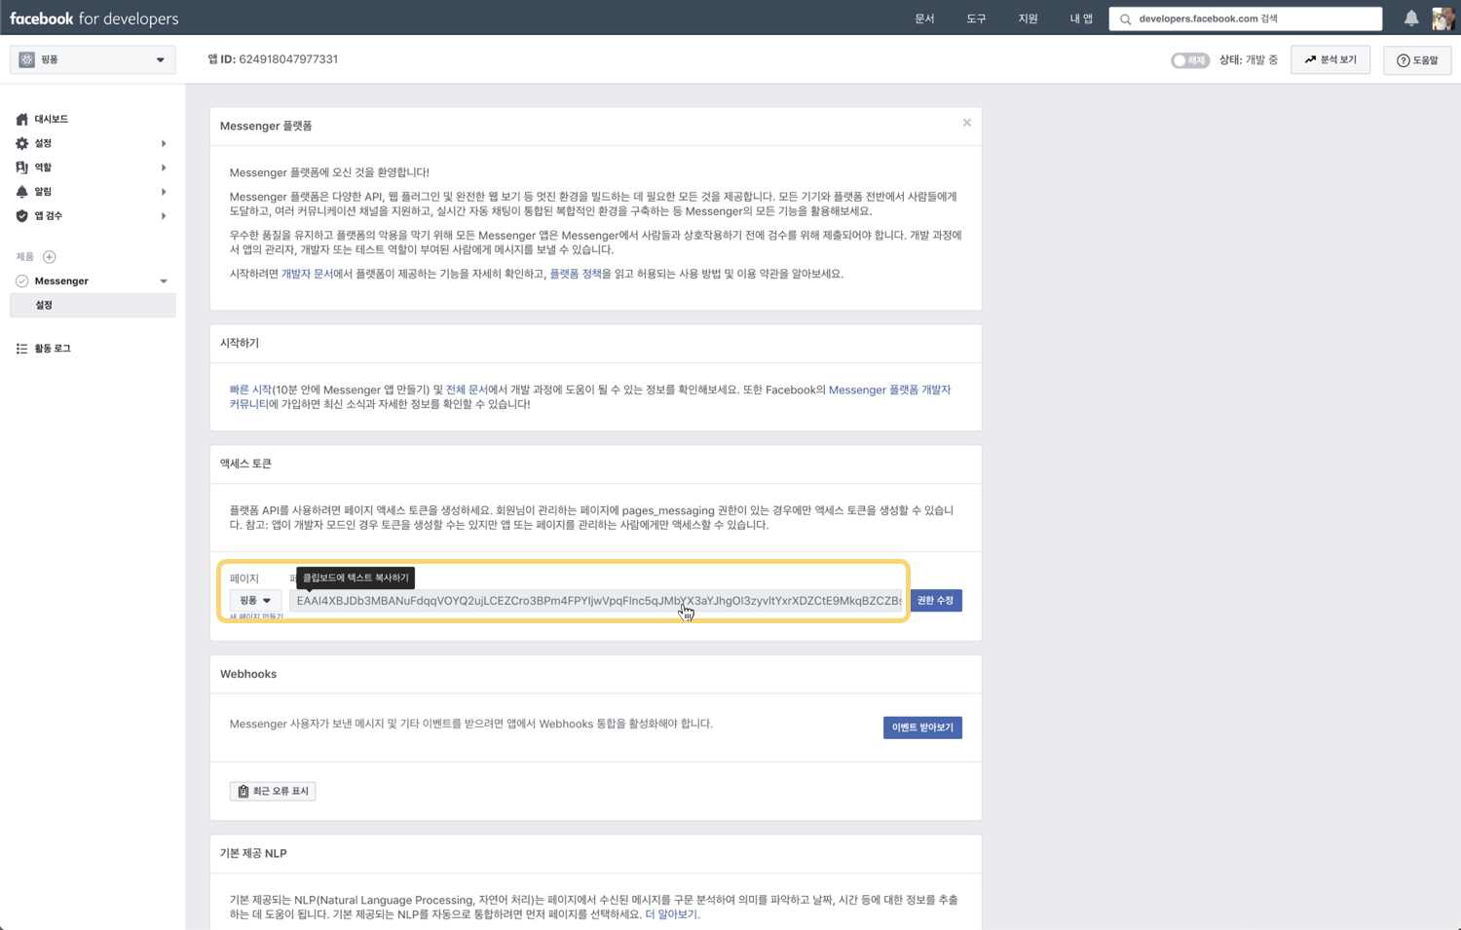Open the 핑퐁 page dropdown

pyautogui.click(x=255, y=601)
